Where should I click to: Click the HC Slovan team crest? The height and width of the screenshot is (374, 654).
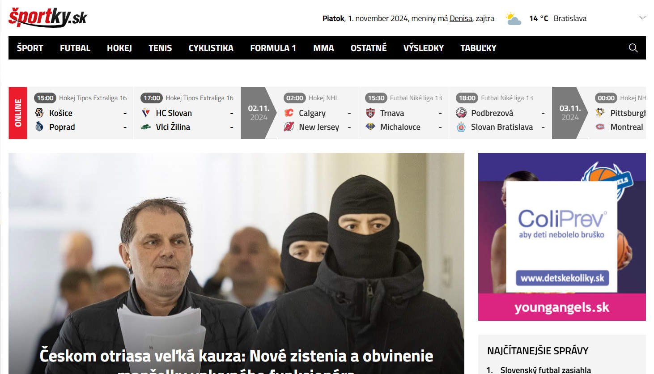click(146, 113)
